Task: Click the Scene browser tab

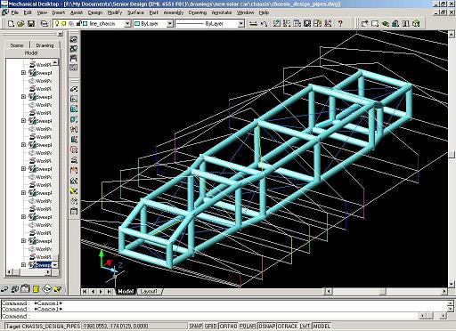Action: tap(17, 45)
